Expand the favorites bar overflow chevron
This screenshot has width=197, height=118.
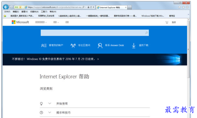(188, 14)
